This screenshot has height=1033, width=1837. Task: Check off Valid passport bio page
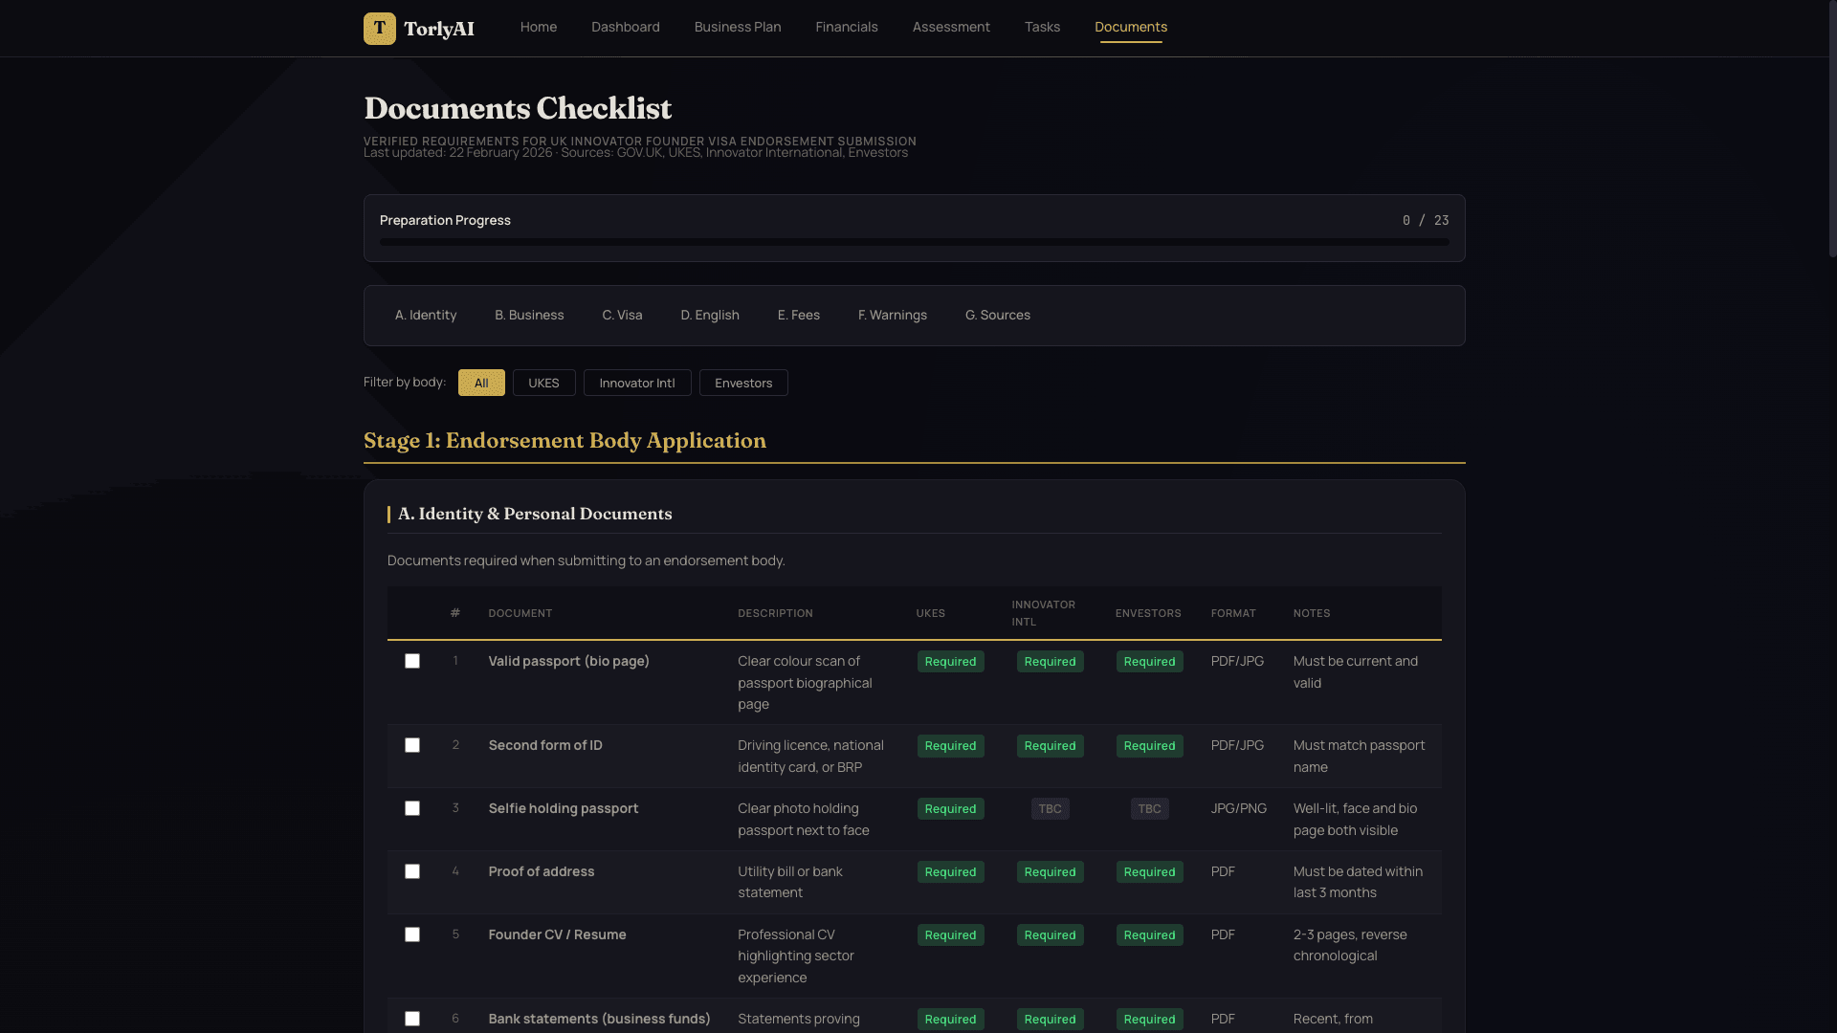click(412, 661)
